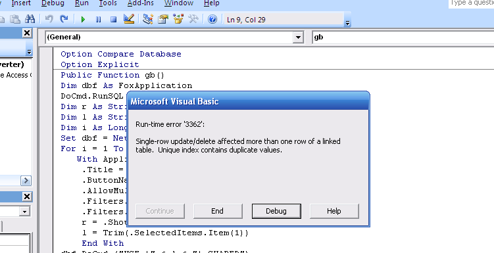
Task: Click the Break pause icon
Action: pos(98,20)
